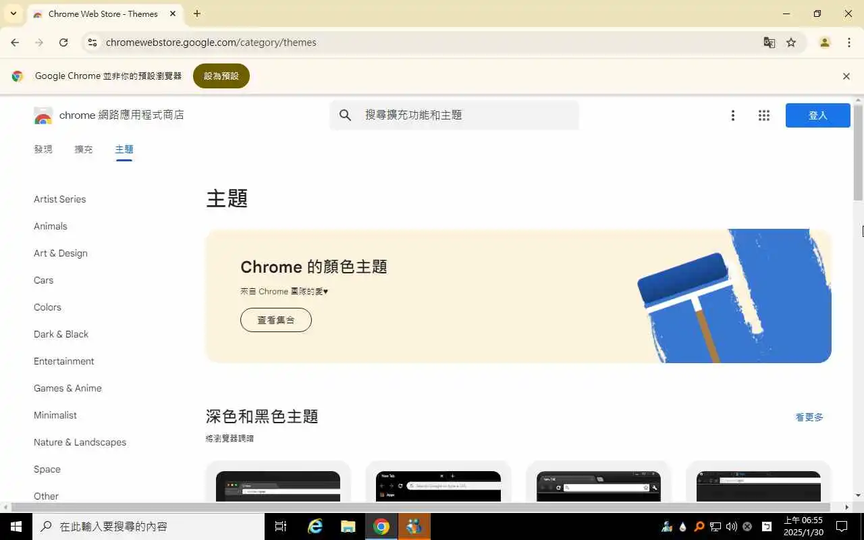The width and height of the screenshot is (864, 540).
Task: Open Chrome's three-dot browser menu
Action: coord(849,43)
